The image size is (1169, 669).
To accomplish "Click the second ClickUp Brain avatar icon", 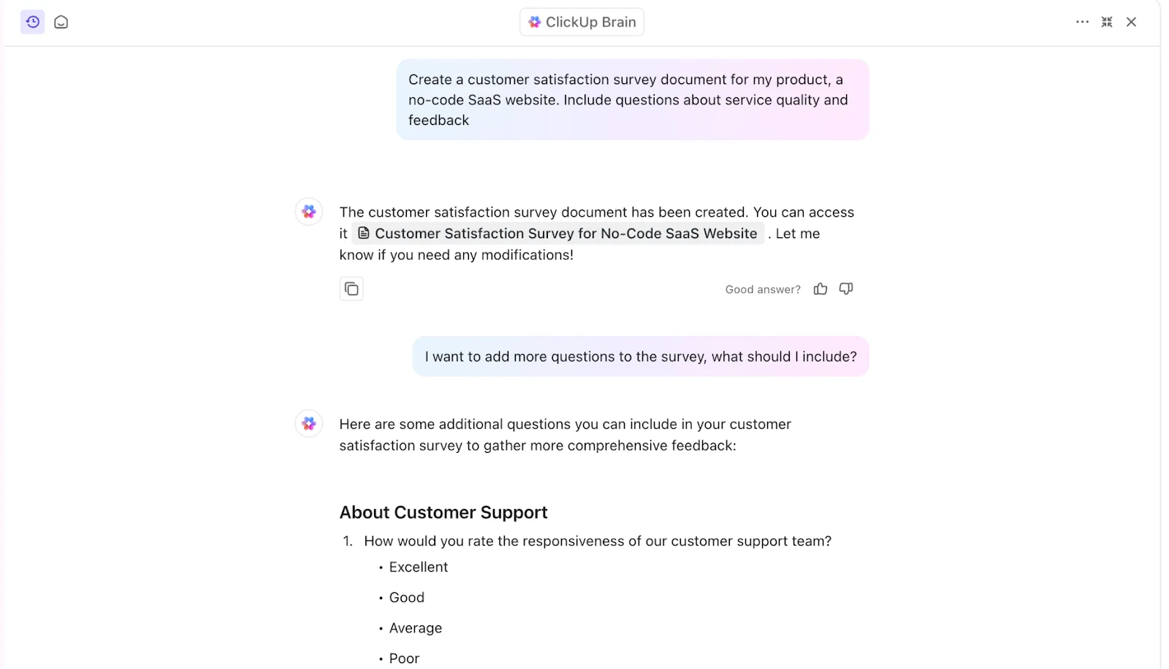I will (309, 424).
